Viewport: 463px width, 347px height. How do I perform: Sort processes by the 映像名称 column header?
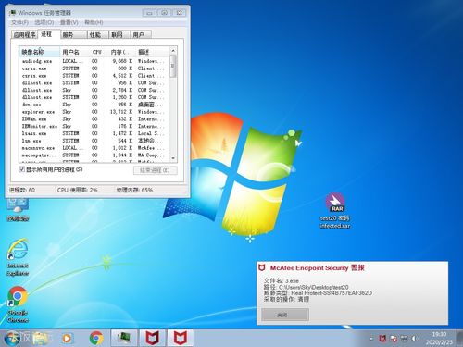pos(40,52)
